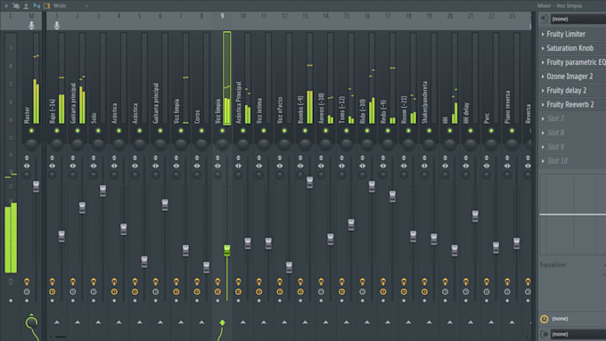Swap stereo channels on the Solo track
606x341 pixels.
(94, 166)
